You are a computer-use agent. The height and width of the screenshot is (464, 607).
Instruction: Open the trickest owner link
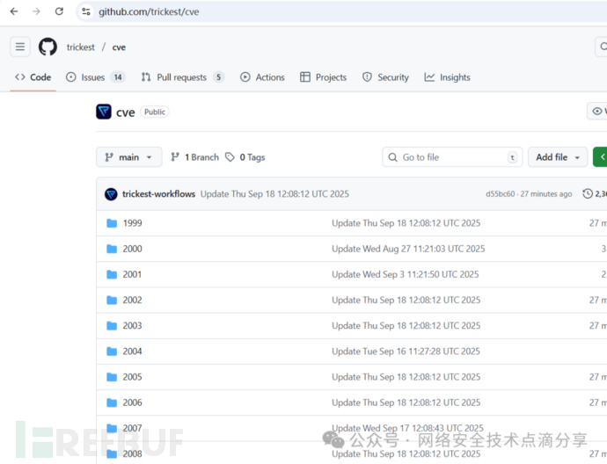tap(81, 47)
